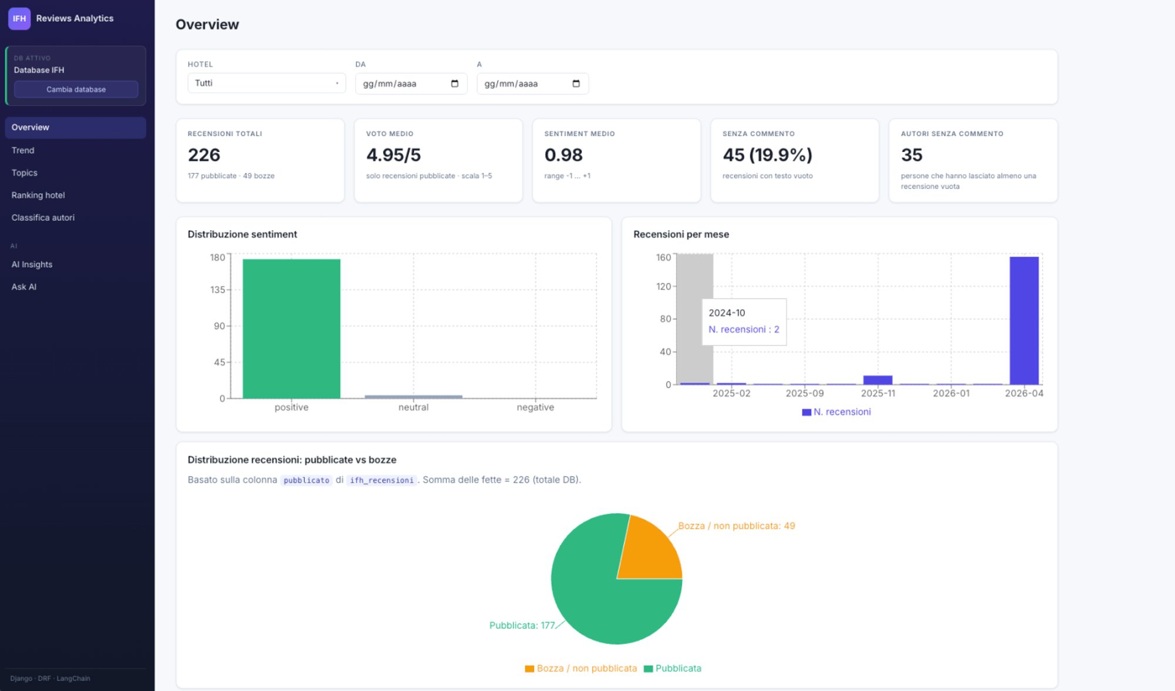The image size is (1175, 691).
Task: Click 'Django · DRF · LangChain' footer text
Action: point(50,679)
